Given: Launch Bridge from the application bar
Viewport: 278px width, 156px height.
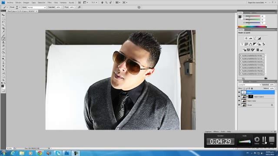Looking at the screenshot, I should point(79,3).
